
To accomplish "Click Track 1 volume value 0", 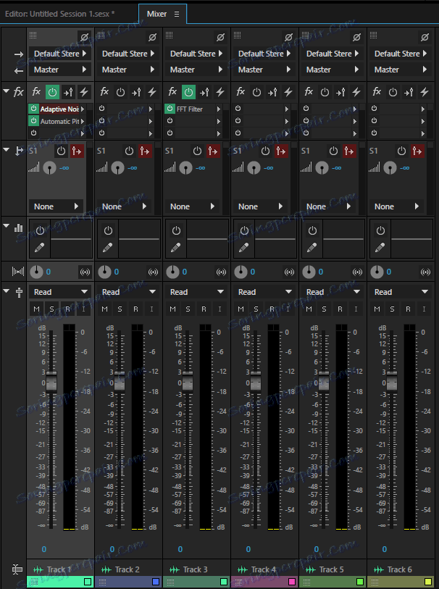I will (44, 549).
